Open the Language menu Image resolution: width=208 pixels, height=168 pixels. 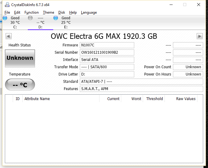(89, 12)
